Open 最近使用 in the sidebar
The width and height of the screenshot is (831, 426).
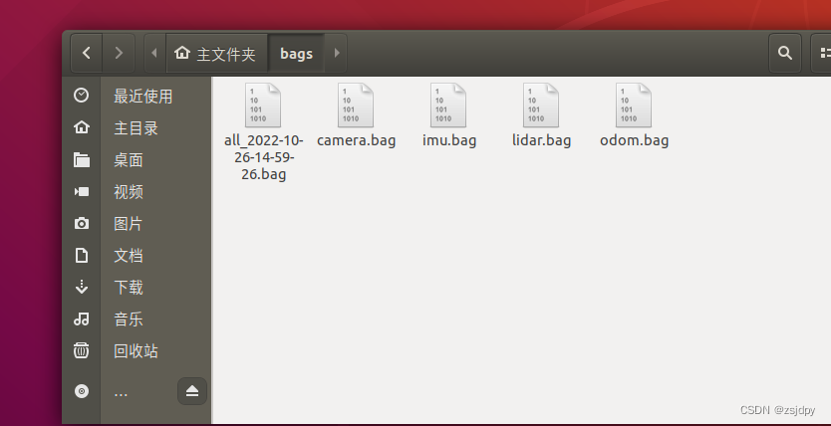point(143,97)
